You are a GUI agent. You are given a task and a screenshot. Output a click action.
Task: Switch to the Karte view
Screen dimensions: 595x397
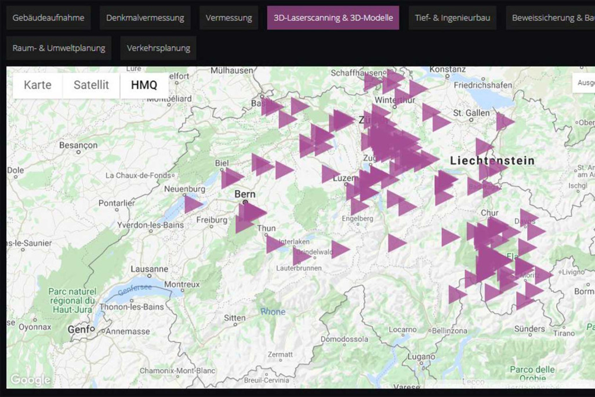37,85
